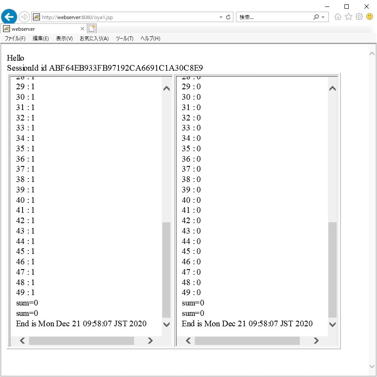Open the address bar autocomplete dropdown arrow

click(x=221, y=17)
